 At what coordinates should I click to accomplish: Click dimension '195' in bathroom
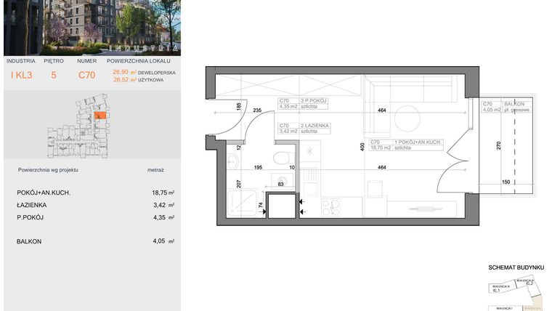[x=258, y=167]
